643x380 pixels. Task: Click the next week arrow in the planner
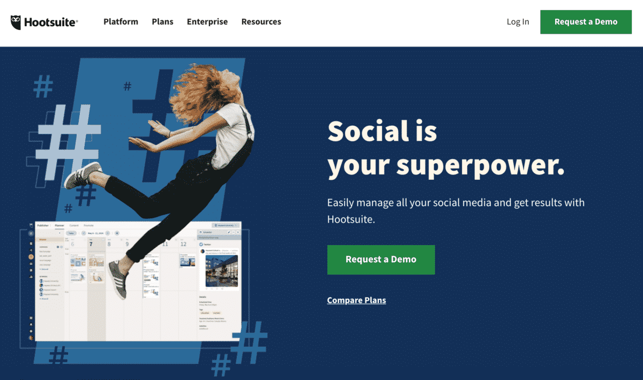108,233
